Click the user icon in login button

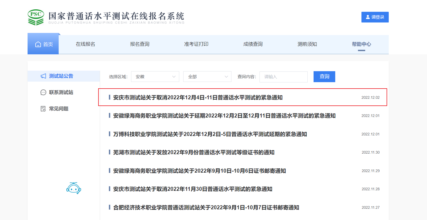(368, 17)
